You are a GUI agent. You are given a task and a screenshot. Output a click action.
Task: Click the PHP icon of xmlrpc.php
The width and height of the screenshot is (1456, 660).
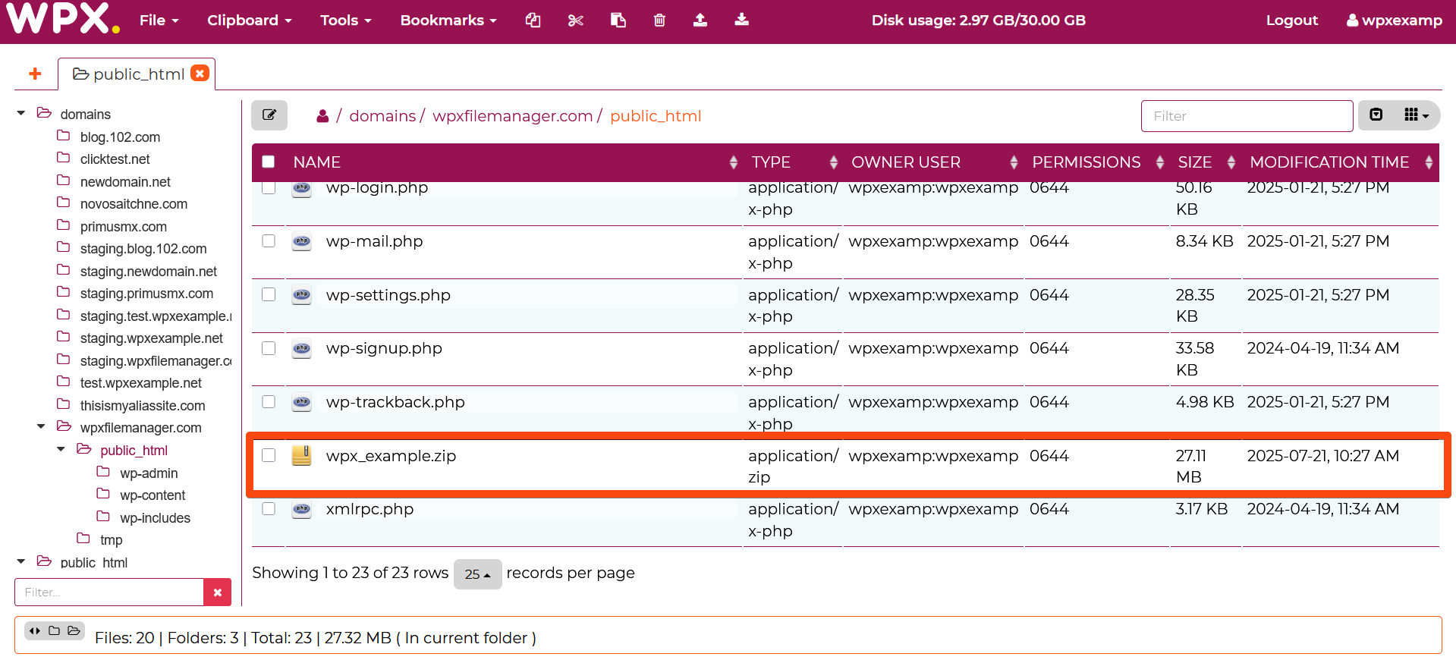302,509
